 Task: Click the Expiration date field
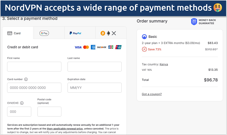click(x=94, y=88)
